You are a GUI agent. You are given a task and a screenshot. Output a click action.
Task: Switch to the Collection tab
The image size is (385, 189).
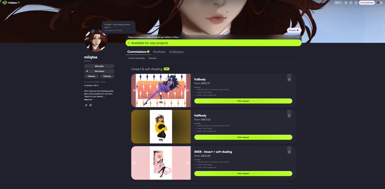click(x=176, y=52)
